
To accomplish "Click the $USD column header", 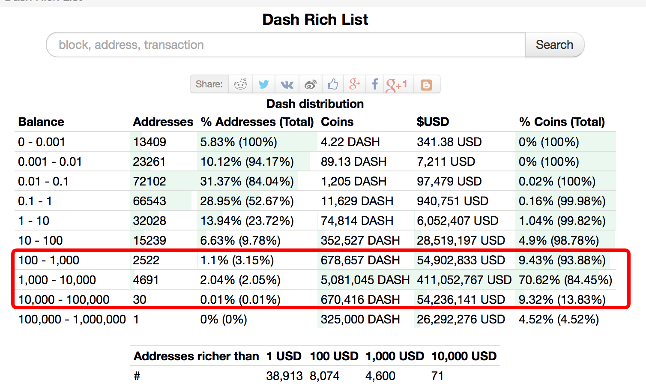I will (x=433, y=122).
